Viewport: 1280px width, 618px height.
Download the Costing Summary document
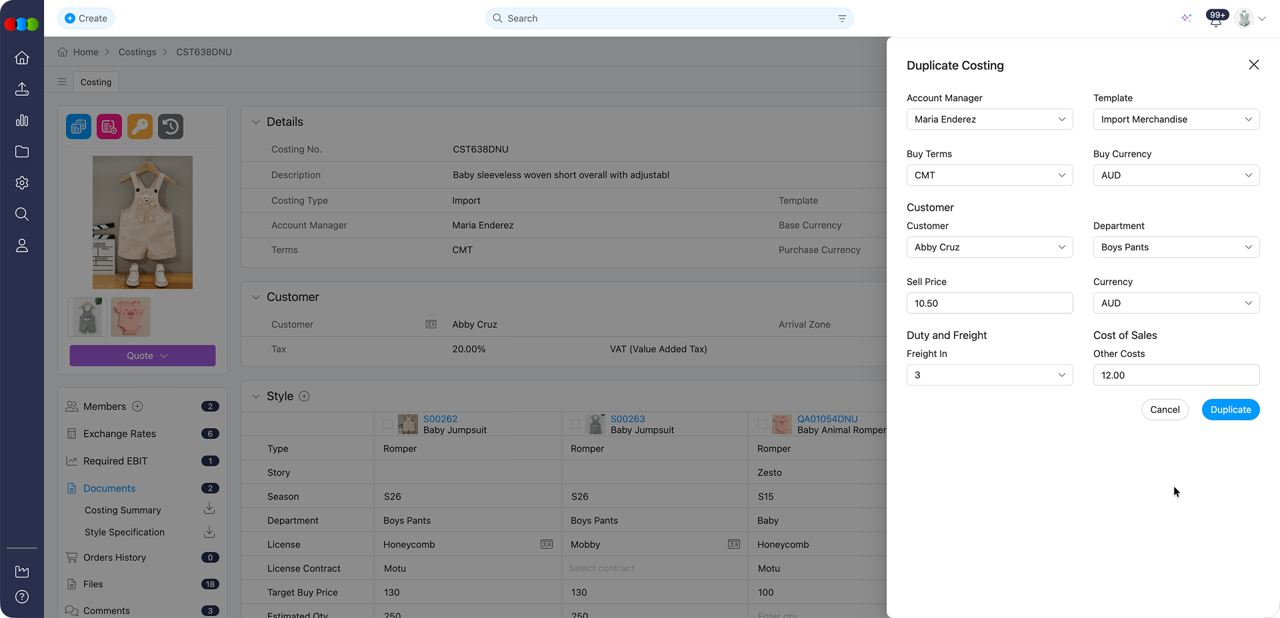tap(209, 508)
